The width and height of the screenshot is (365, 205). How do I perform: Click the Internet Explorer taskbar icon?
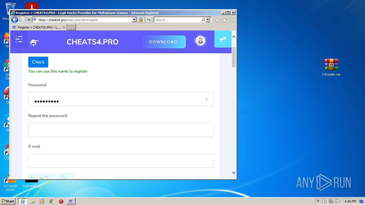23,201
